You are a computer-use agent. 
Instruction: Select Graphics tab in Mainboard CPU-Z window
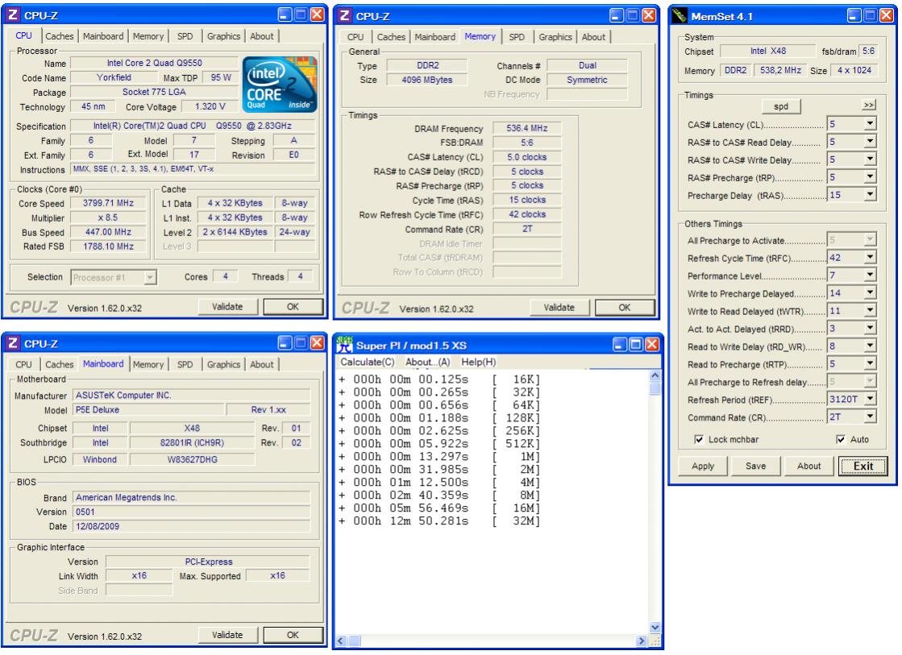223,365
